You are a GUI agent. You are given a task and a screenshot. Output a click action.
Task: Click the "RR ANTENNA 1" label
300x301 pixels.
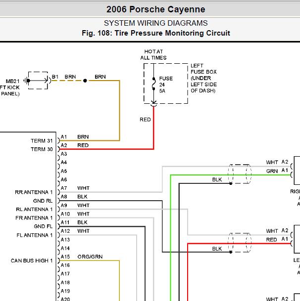[x=34, y=192]
